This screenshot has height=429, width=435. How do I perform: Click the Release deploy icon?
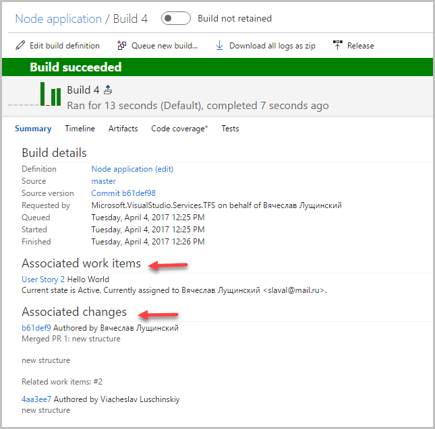(x=337, y=46)
